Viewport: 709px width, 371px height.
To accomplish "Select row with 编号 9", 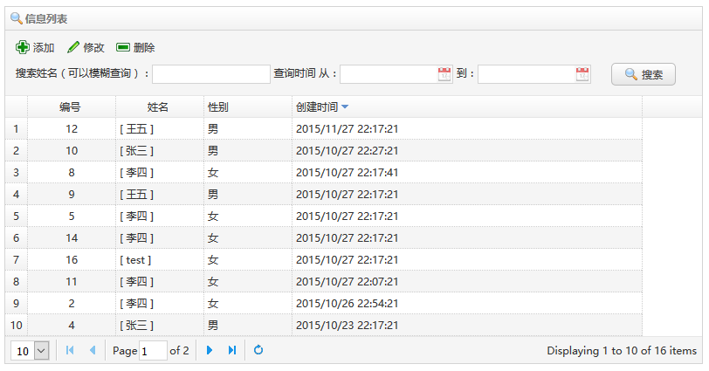I will tap(324, 195).
